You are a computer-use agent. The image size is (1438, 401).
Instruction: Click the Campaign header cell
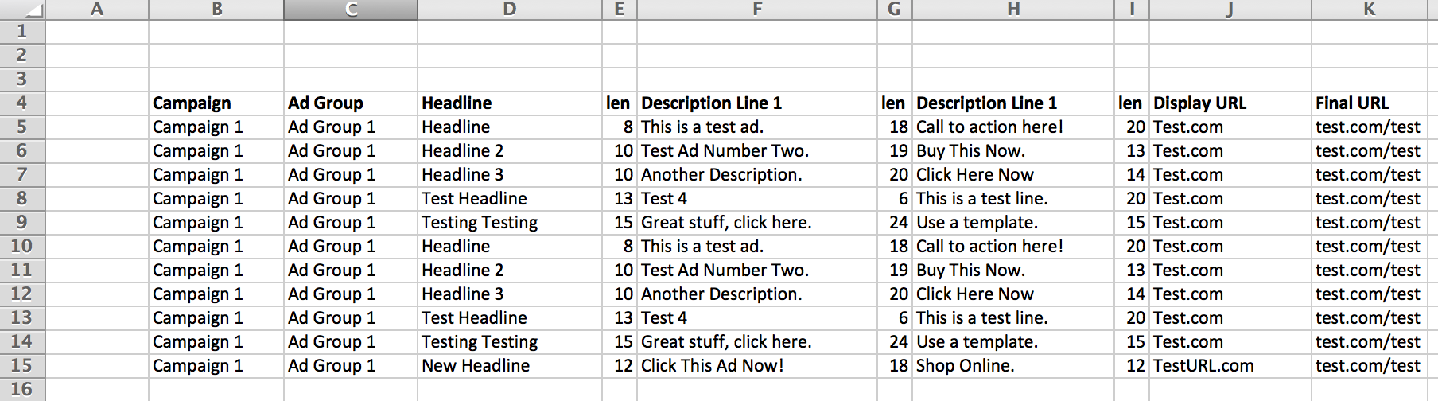pyautogui.click(x=216, y=103)
